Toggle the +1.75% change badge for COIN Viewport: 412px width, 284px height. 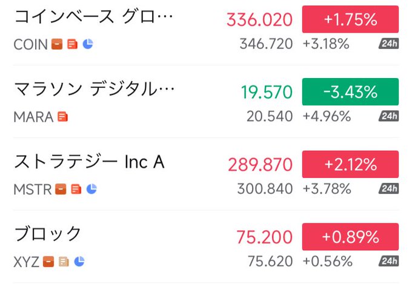click(350, 19)
